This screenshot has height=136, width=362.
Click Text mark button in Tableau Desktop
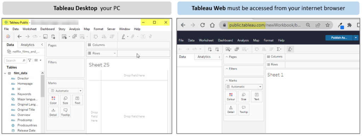tap(77, 100)
